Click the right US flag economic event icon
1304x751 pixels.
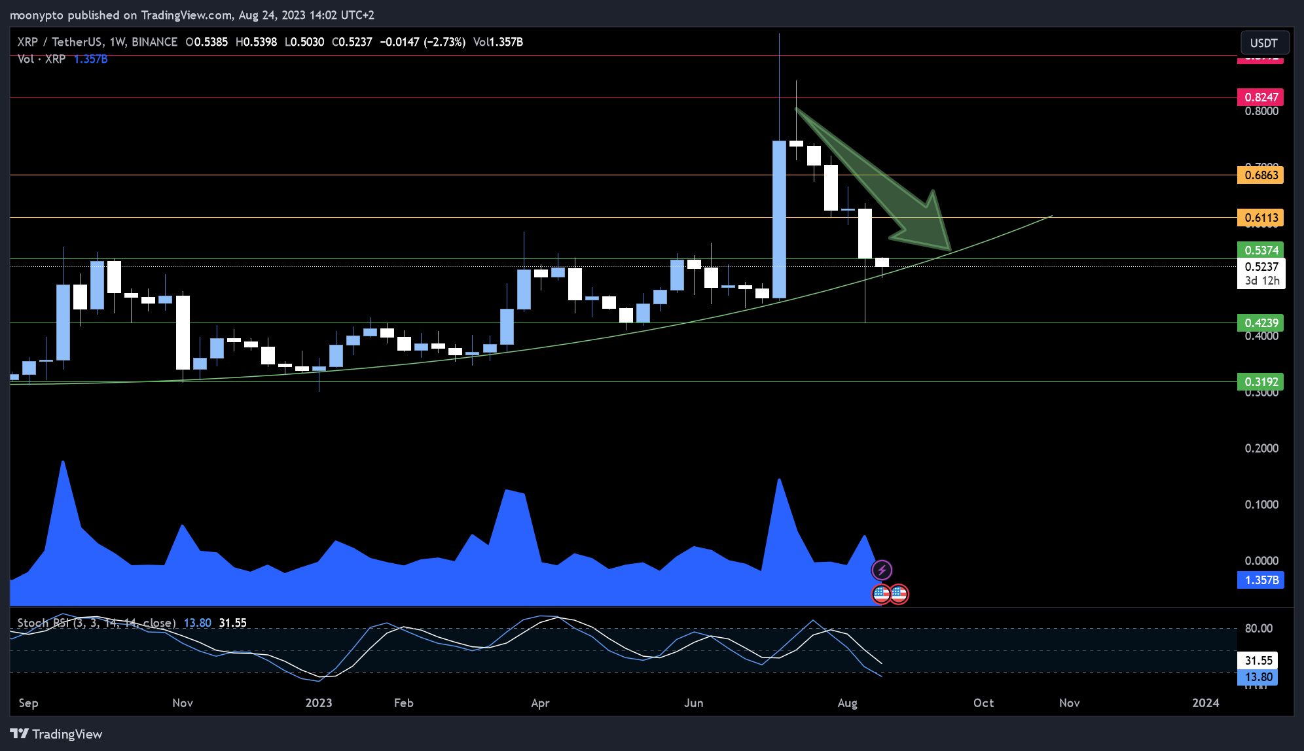point(899,594)
